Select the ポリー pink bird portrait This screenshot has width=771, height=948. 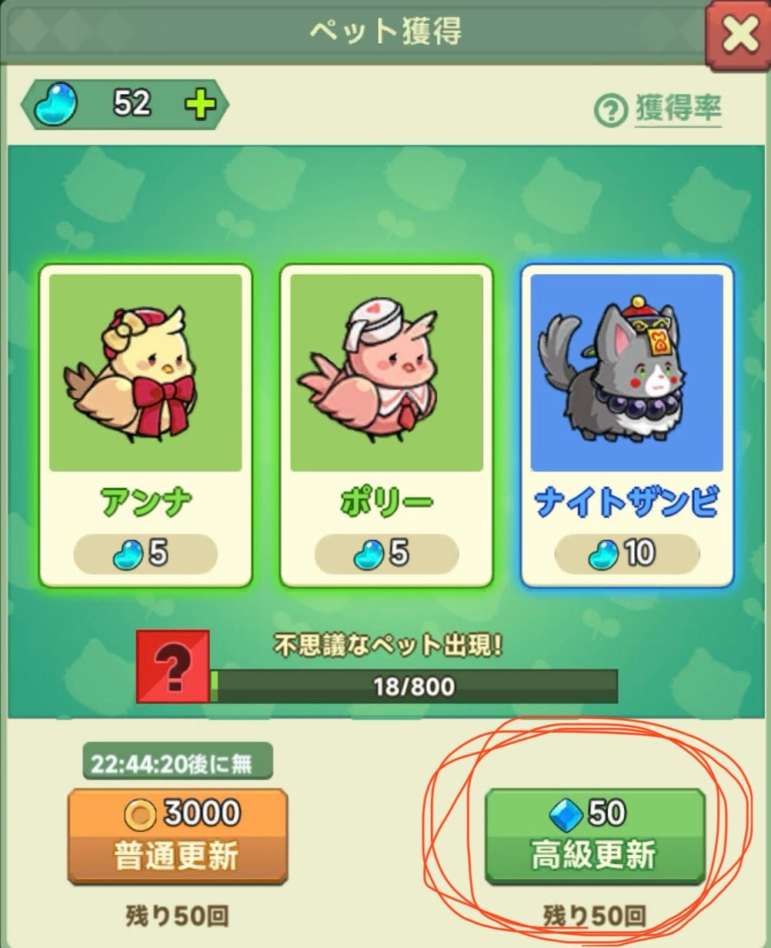pyautogui.click(x=386, y=372)
